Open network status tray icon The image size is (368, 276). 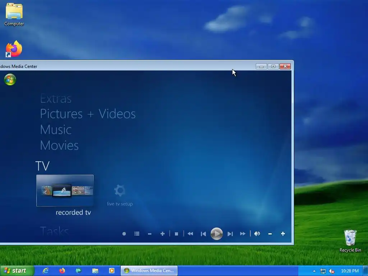coord(323,271)
